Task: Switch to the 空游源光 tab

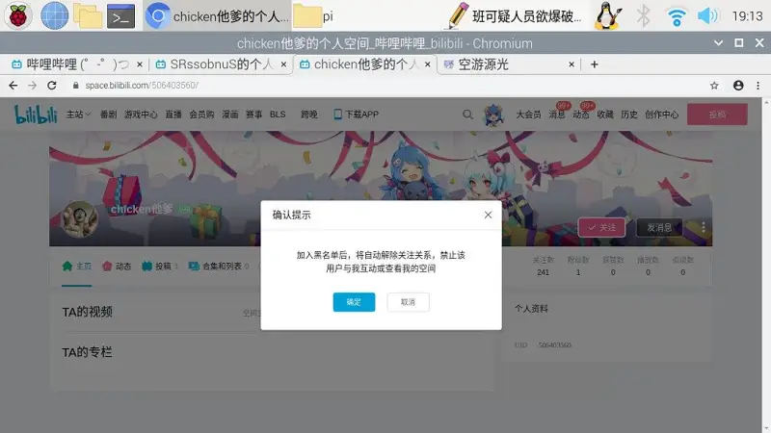Action: tap(507, 64)
